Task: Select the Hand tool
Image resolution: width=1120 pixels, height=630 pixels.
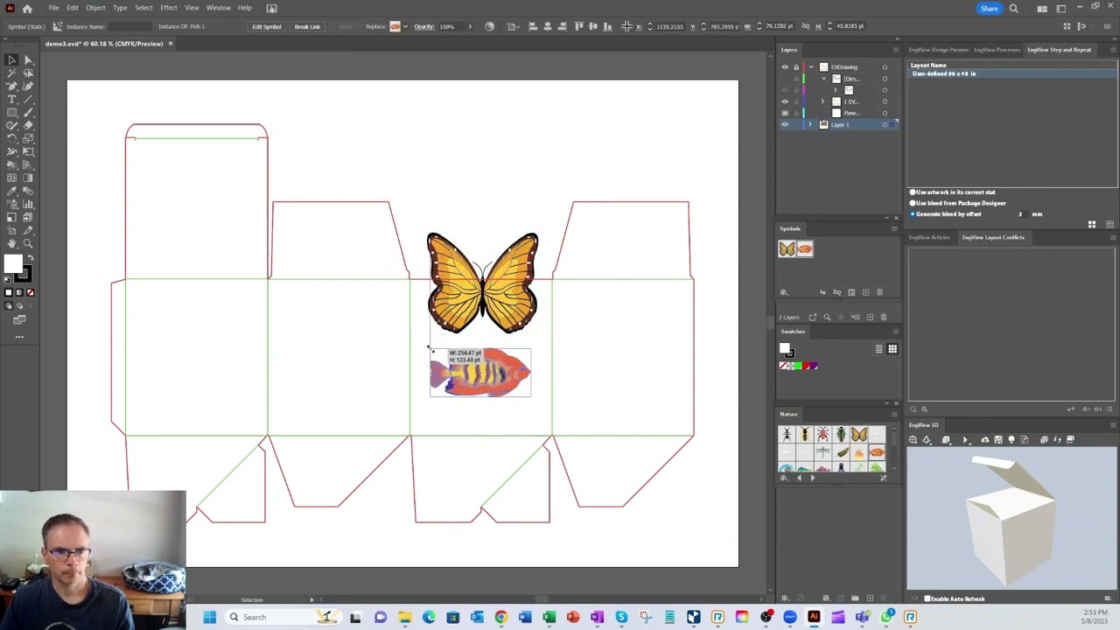Action: point(12,243)
